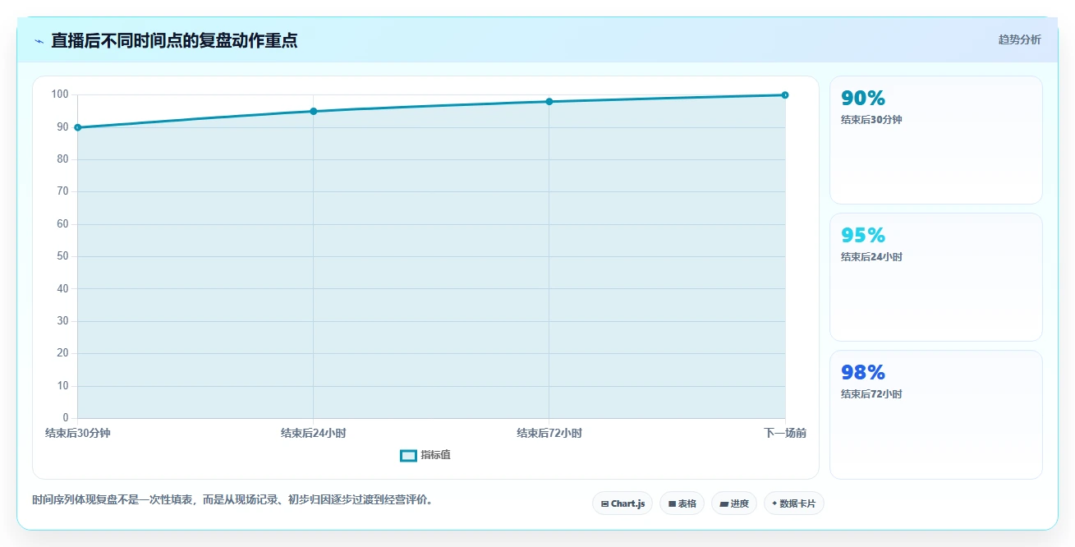This screenshot has width=1075, height=547.
Task: Click the data point at 结束后30分钟
Action: [77, 127]
